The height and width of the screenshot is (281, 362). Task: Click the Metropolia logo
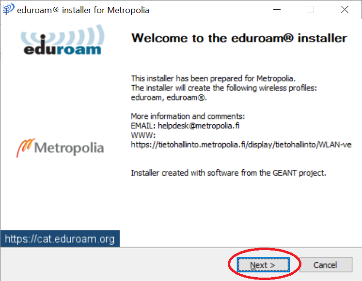pyautogui.click(x=60, y=148)
